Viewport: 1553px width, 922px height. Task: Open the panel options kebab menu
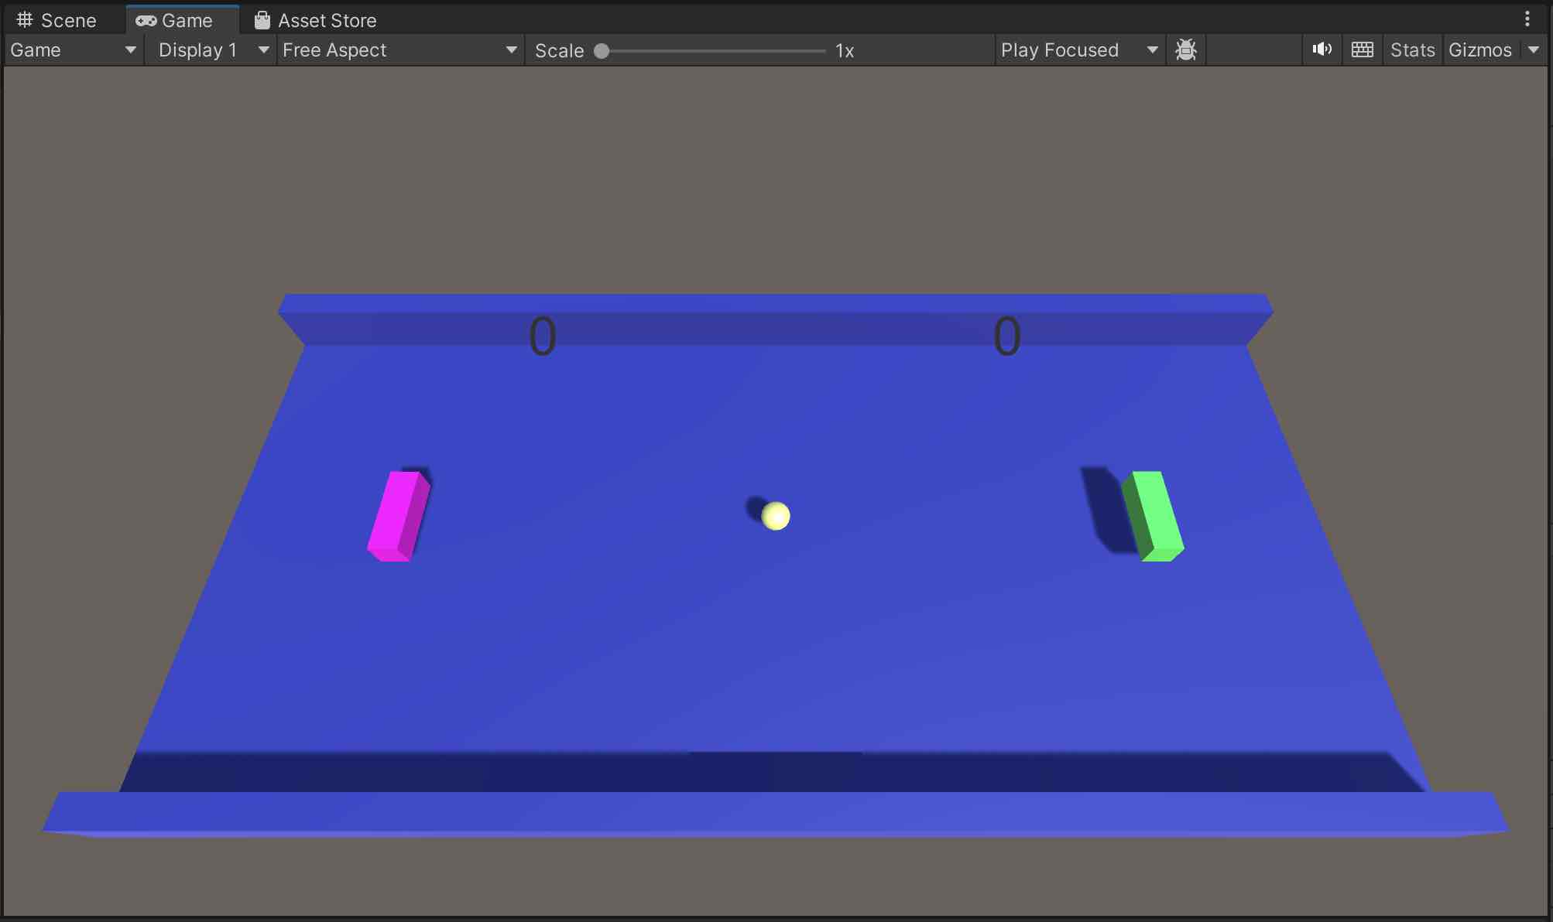(x=1527, y=19)
